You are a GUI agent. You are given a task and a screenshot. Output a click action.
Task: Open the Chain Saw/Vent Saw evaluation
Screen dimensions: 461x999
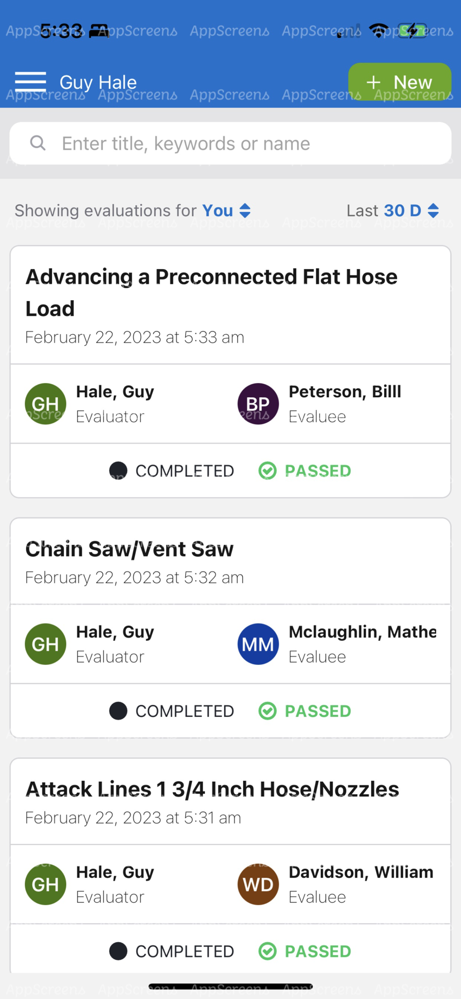click(130, 549)
